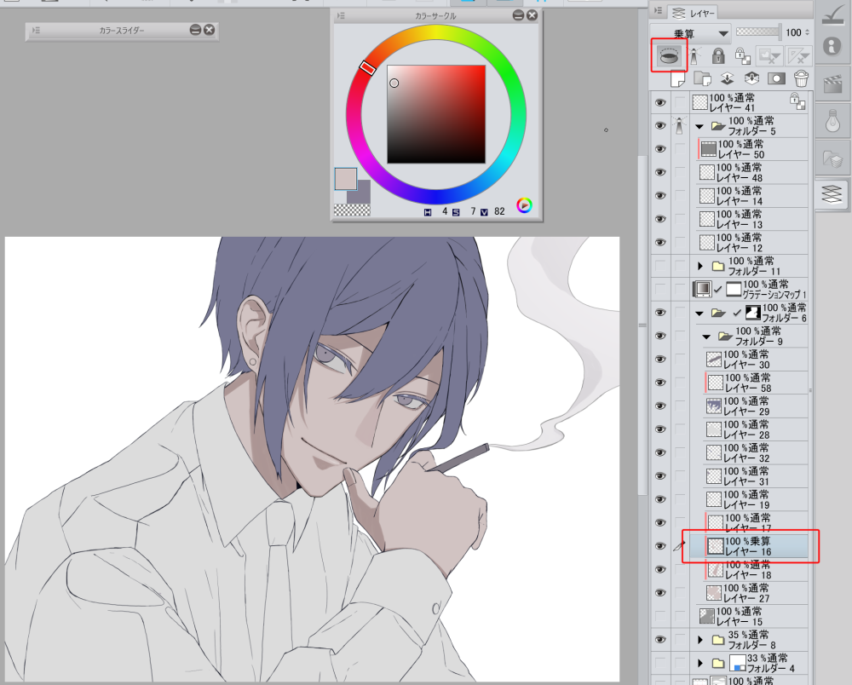
Task: Click Transfer to Lower Layer icon
Action: (727, 78)
